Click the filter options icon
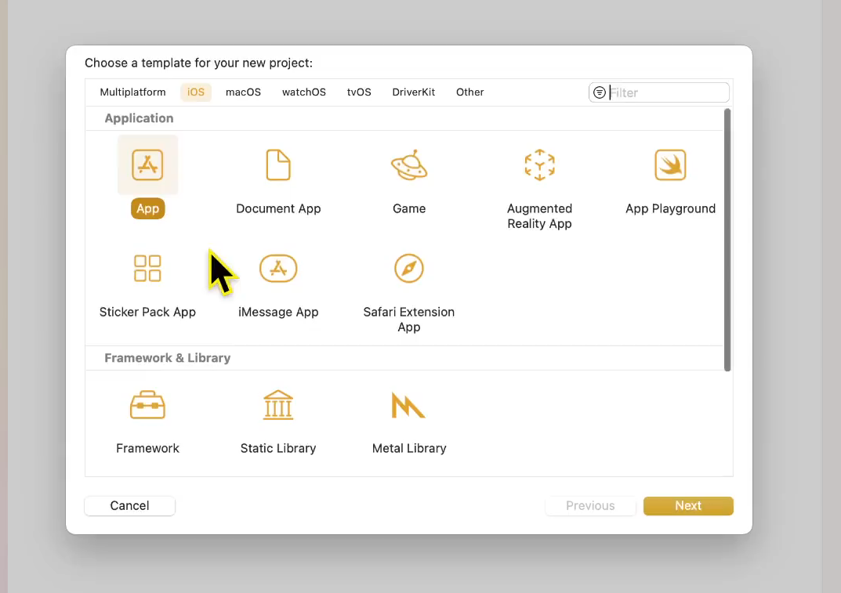Image resolution: width=841 pixels, height=593 pixels. [600, 92]
